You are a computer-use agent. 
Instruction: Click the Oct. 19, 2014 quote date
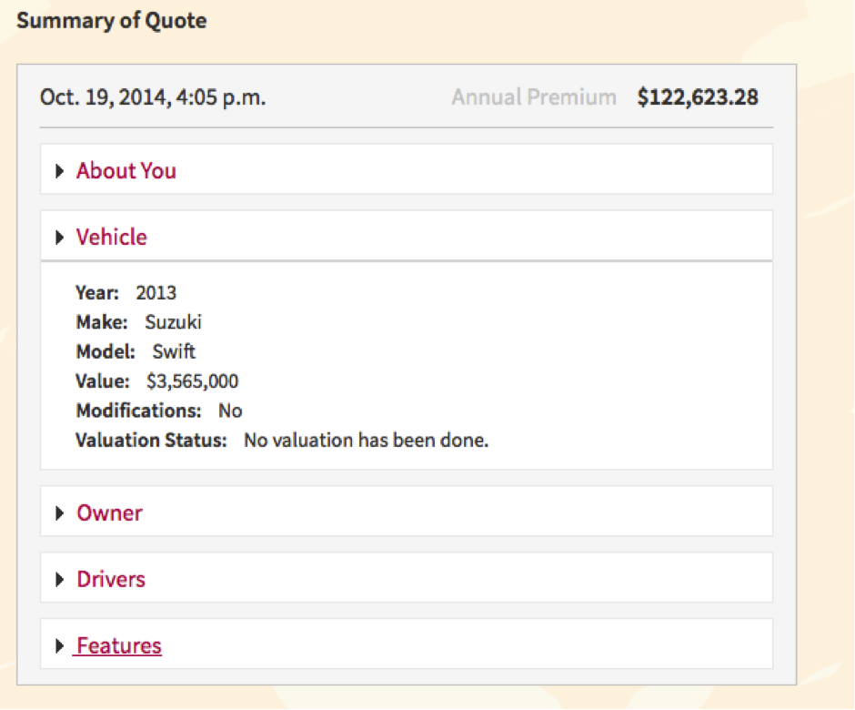click(x=153, y=97)
